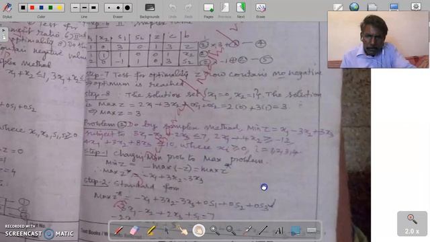Select the capture scissors tool
Screen dimensions: 430x242
tap(296, 231)
